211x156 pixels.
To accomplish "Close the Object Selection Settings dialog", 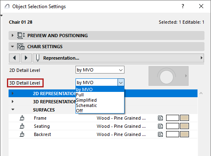I will pos(201,6).
